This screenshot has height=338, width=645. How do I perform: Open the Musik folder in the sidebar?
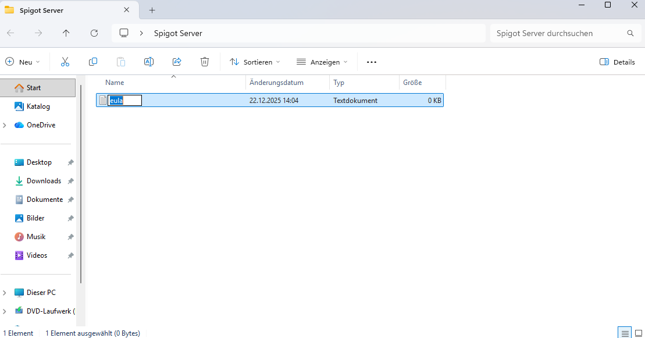(x=36, y=236)
